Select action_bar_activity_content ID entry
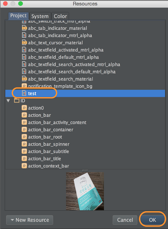The height and width of the screenshot is (229, 168). (x=57, y=122)
